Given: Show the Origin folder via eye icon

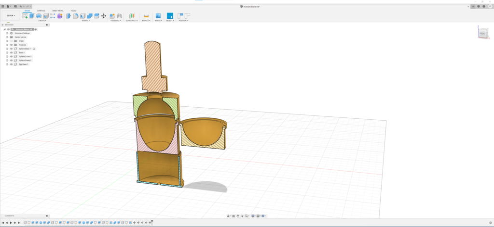Looking at the screenshot, I should click(x=12, y=41).
